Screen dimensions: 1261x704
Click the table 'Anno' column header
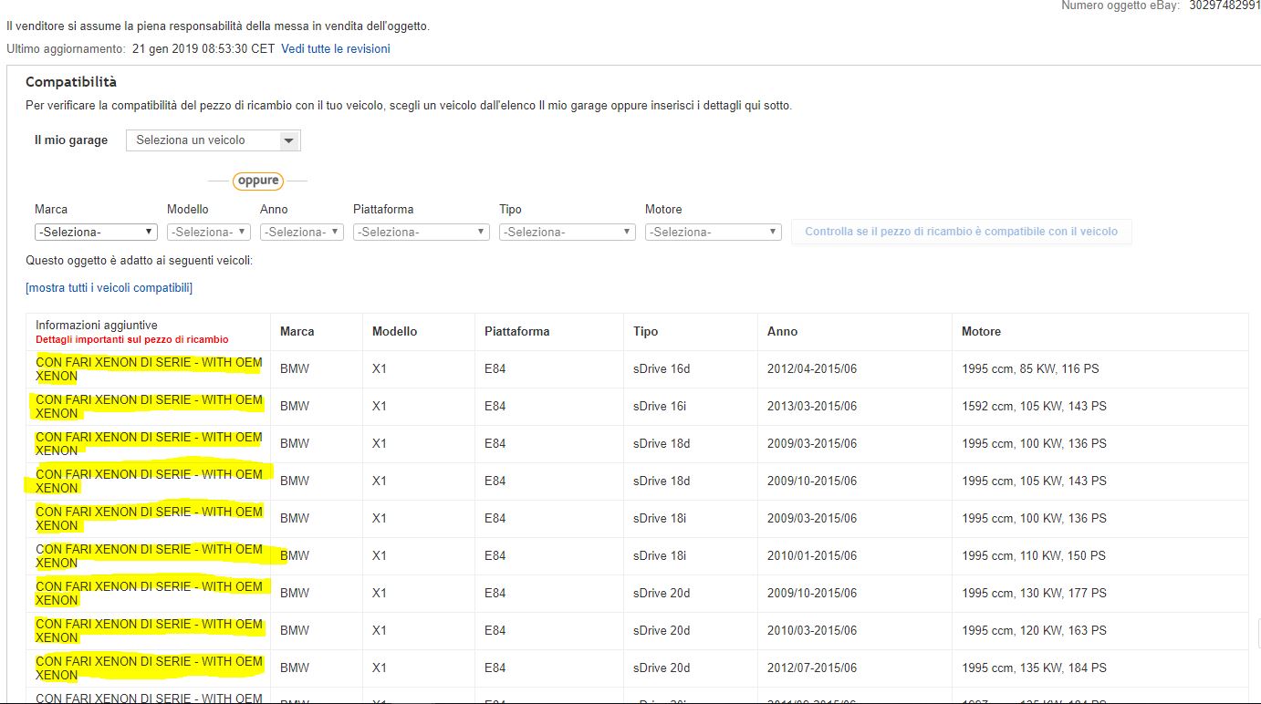pos(783,332)
